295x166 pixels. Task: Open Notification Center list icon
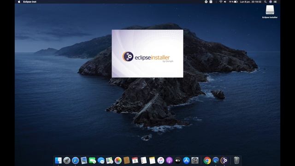click(x=275, y=2)
